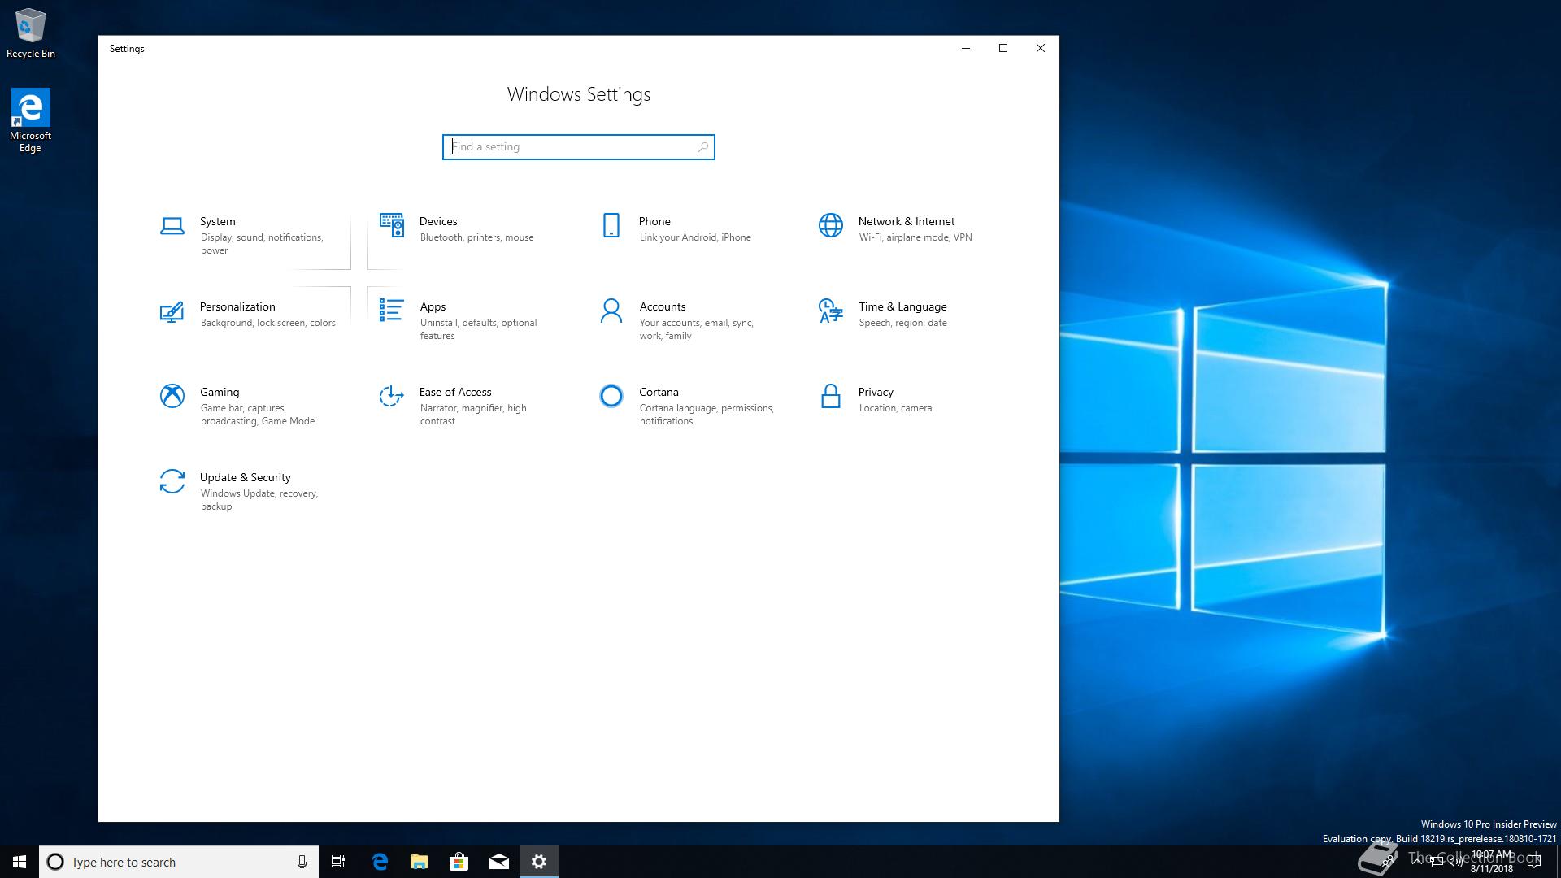The image size is (1561, 878).
Task: Close the Settings window
Action: pyautogui.click(x=1041, y=48)
